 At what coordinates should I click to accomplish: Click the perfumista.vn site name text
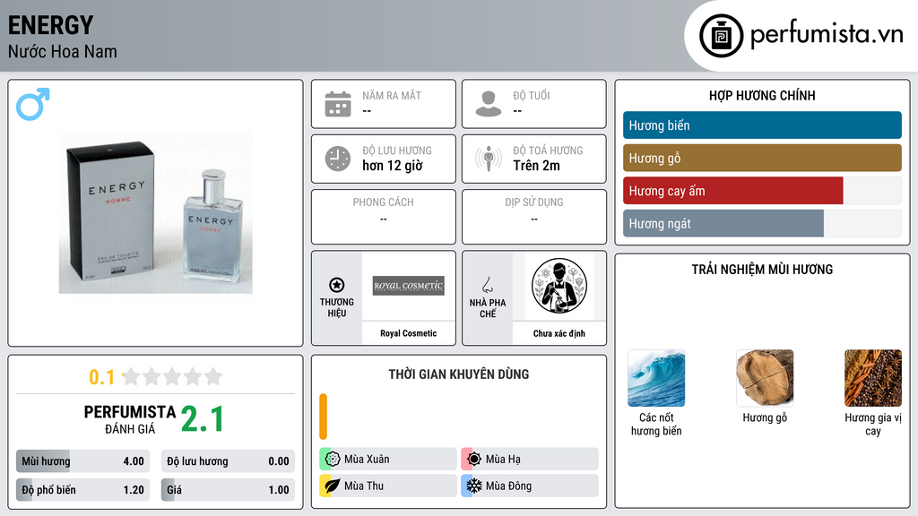(827, 34)
